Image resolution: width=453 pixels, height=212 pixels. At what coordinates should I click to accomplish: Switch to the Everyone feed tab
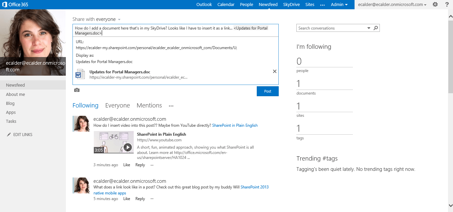(x=117, y=106)
